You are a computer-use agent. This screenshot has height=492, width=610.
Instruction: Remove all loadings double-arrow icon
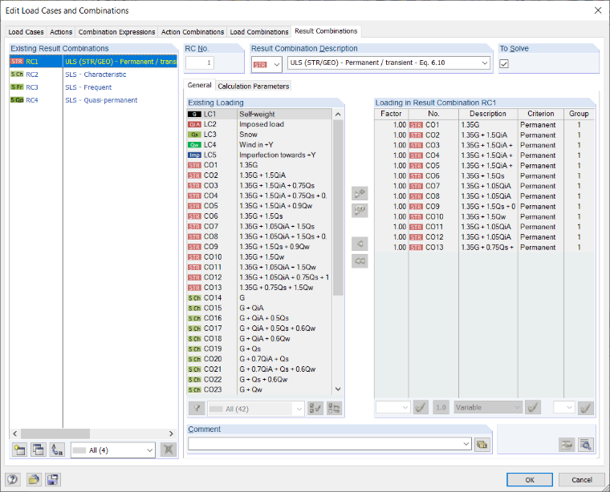click(360, 261)
